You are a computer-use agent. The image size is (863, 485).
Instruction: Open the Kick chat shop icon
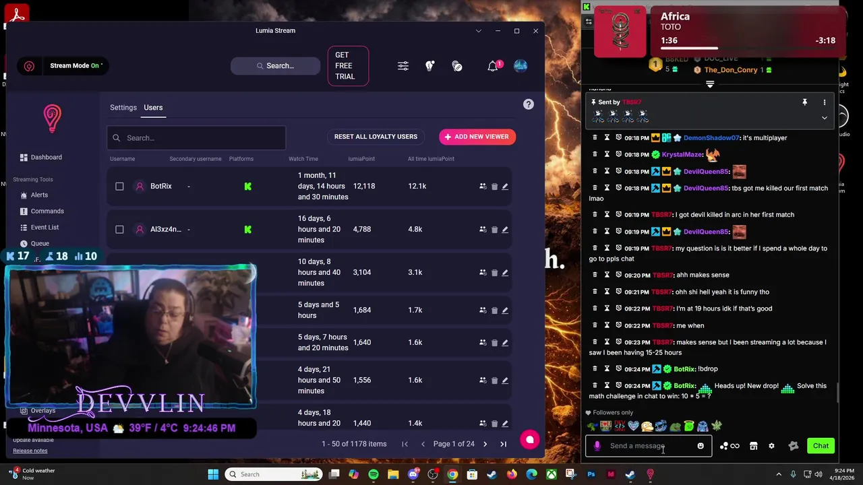pos(754,446)
